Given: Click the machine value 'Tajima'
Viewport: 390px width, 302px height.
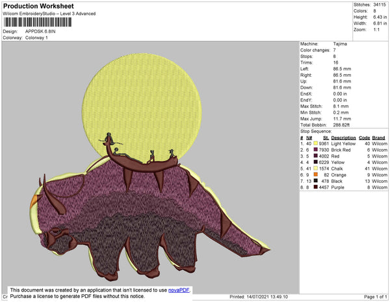Looking at the screenshot, I should [x=340, y=44].
